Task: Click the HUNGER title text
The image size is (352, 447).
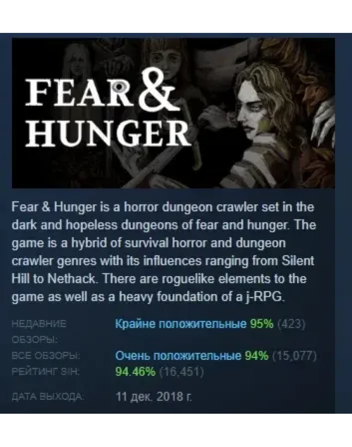Action: point(109,133)
